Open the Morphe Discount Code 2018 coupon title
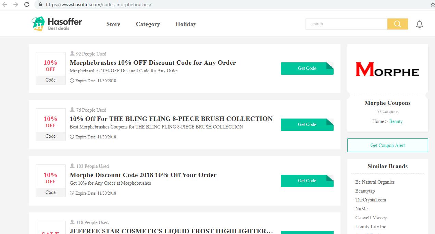 click(x=143, y=175)
